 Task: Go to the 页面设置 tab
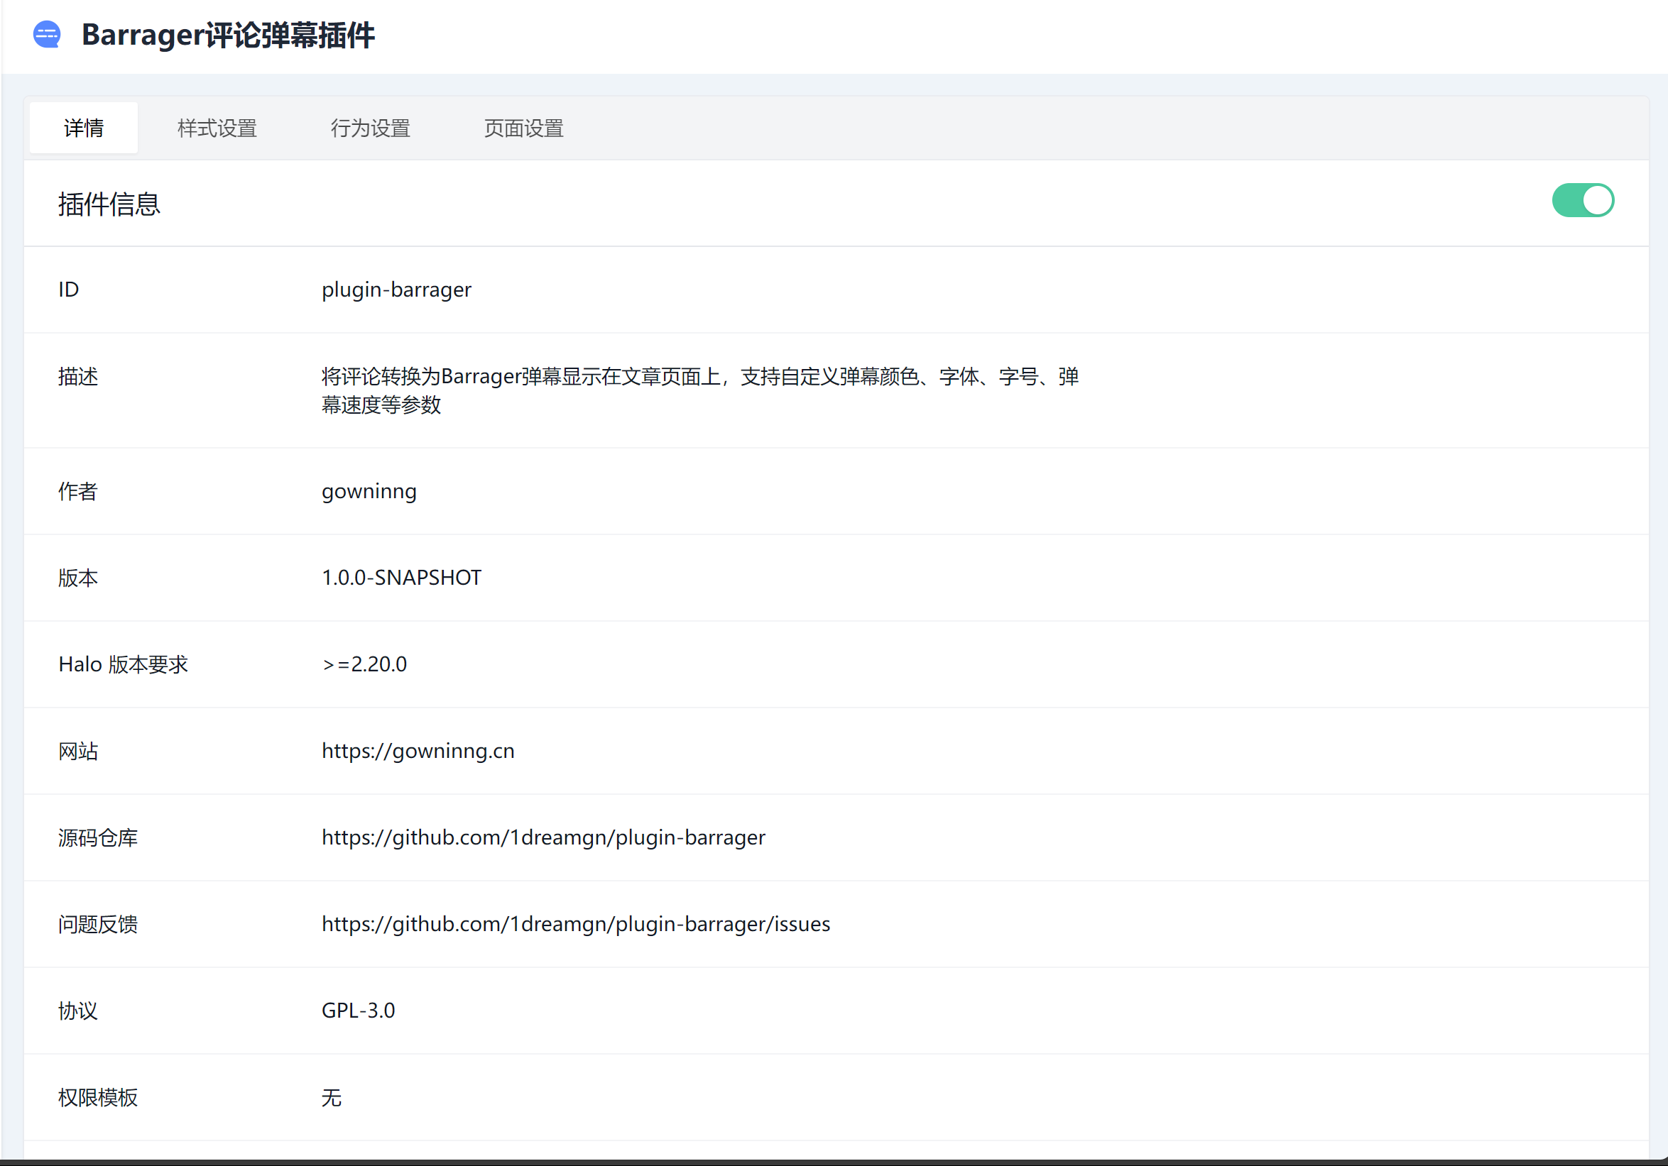(524, 128)
